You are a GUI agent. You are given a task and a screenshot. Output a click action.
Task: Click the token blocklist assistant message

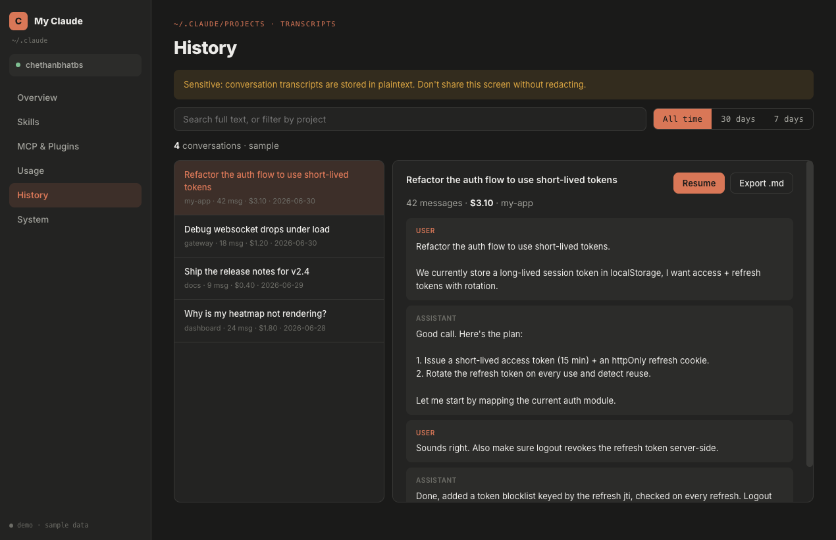[599, 485]
